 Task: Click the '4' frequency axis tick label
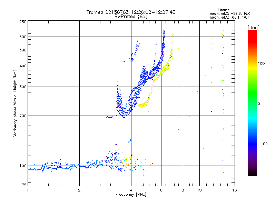click(x=131, y=190)
